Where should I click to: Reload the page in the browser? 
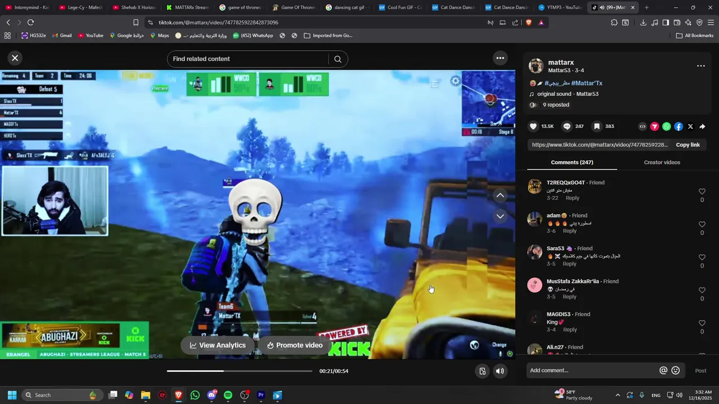point(30,22)
